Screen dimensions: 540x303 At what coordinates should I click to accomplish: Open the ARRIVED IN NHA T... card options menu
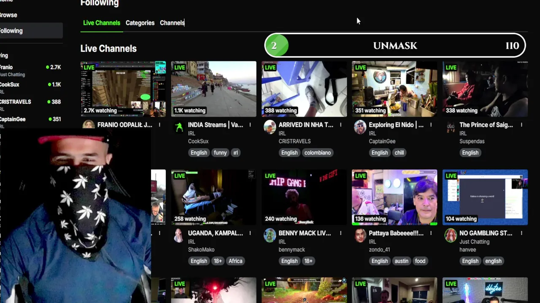coord(340,125)
